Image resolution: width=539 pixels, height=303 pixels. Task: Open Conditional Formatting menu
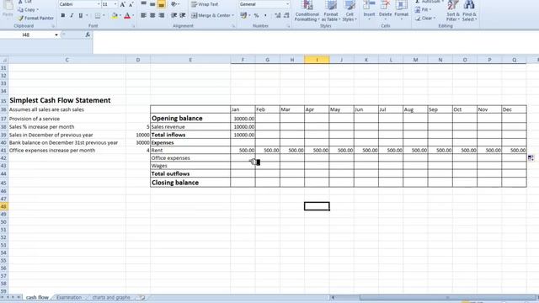(307, 11)
